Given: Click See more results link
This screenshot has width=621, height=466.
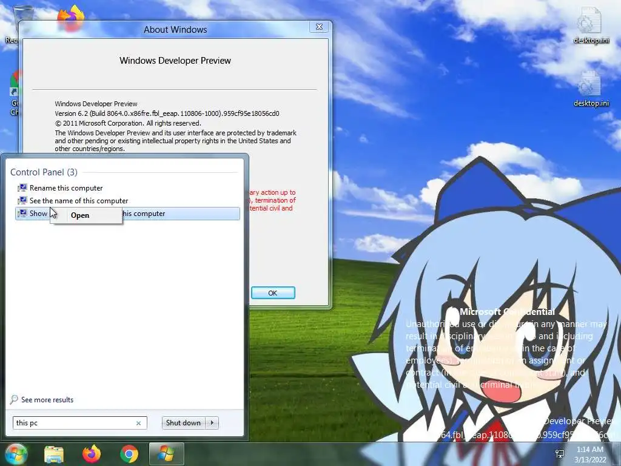Looking at the screenshot, I should point(47,400).
